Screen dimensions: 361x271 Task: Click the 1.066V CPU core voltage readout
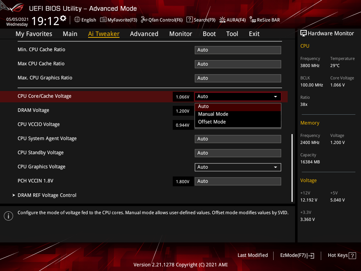point(183,97)
